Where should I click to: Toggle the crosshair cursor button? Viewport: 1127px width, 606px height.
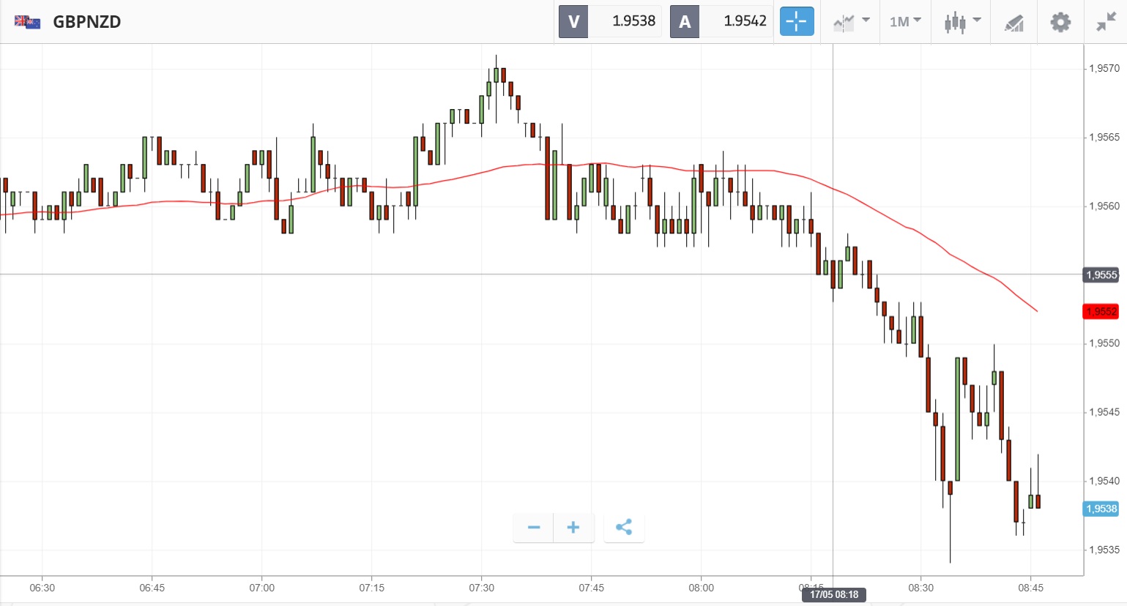[x=796, y=22]
